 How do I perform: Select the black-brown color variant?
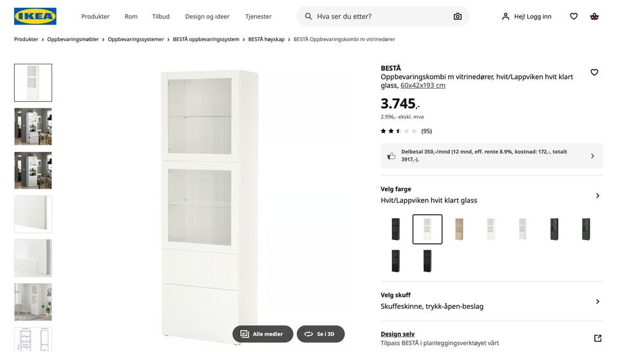396,229
